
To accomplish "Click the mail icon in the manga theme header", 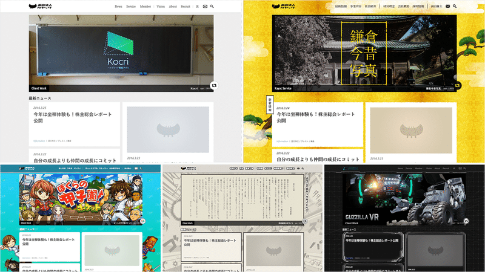I will (x=298, y=169).
